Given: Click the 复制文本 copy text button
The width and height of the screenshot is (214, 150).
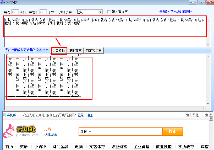Looking at the screenshot, I should pos(75,50).
